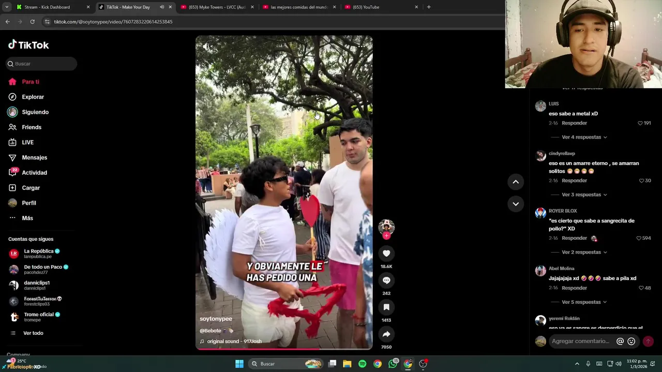This screenshot has width=662, height=372.
Task: Click the TikTok logo
Action: (x=28, y=45)
